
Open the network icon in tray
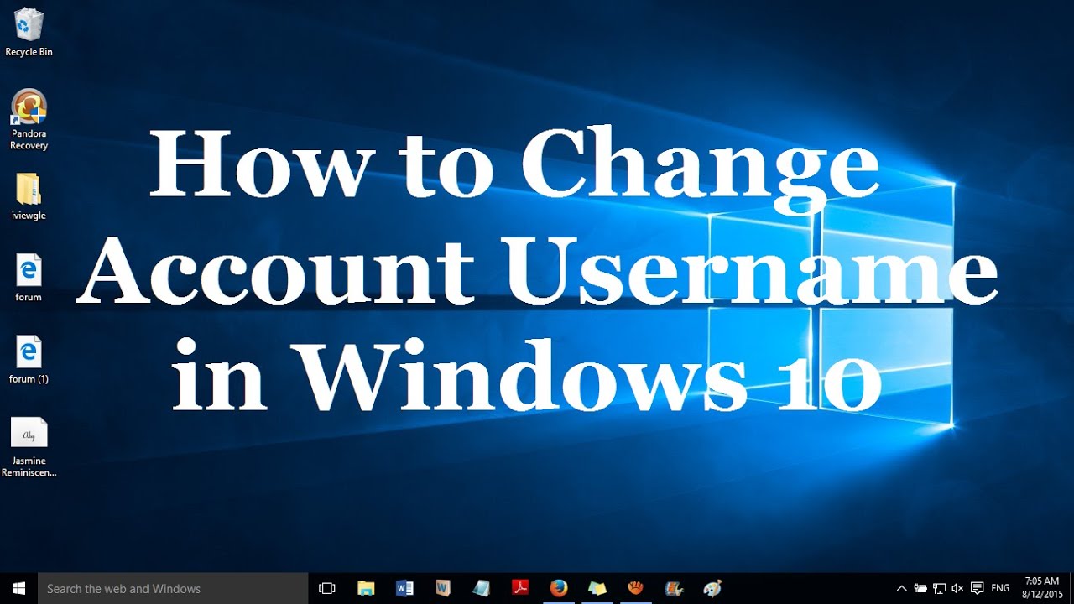tap(940, 588)
